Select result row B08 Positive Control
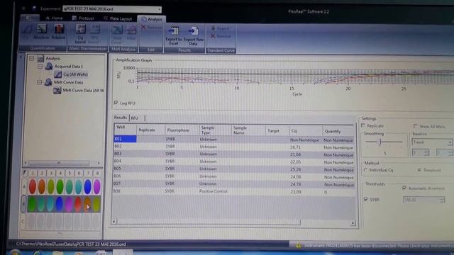454x255 pixels. (x=233, y=191)
